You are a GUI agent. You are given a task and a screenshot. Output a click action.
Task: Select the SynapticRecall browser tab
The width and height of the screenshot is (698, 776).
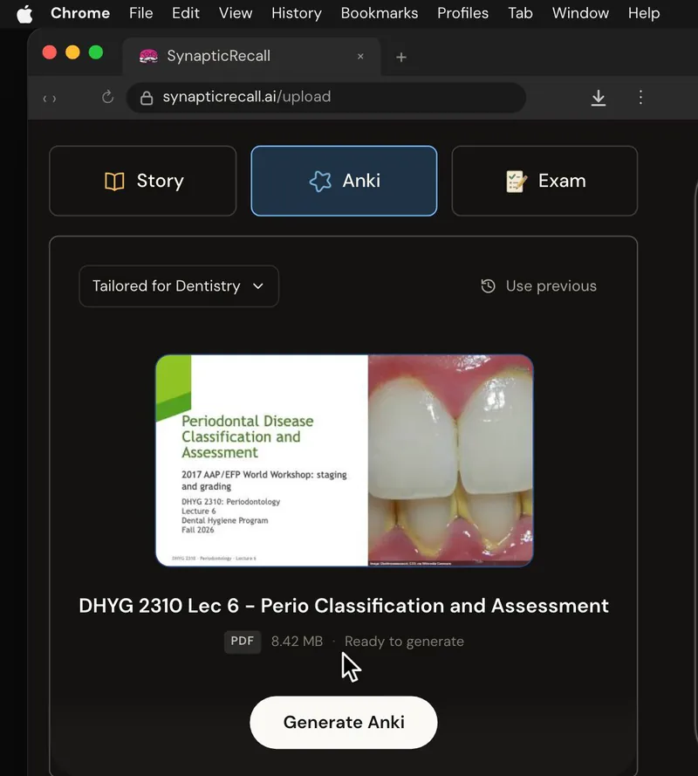pyautogui.click(x=251, y=56)
